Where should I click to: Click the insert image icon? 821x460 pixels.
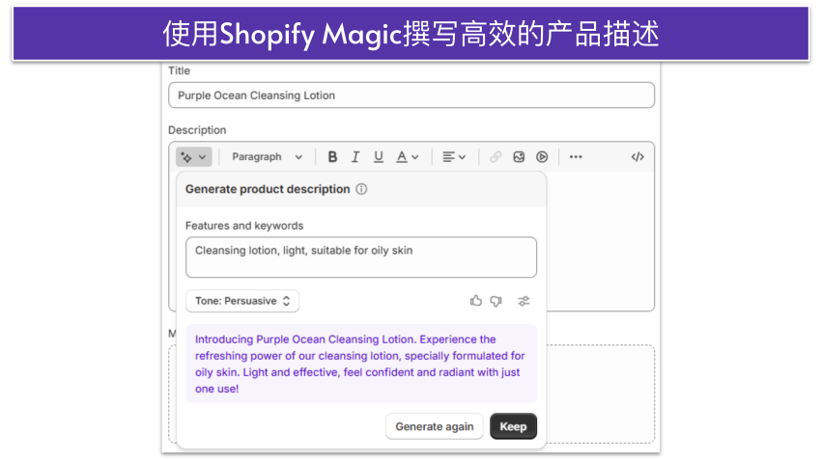pyautogui.click(x=519, y=157)
